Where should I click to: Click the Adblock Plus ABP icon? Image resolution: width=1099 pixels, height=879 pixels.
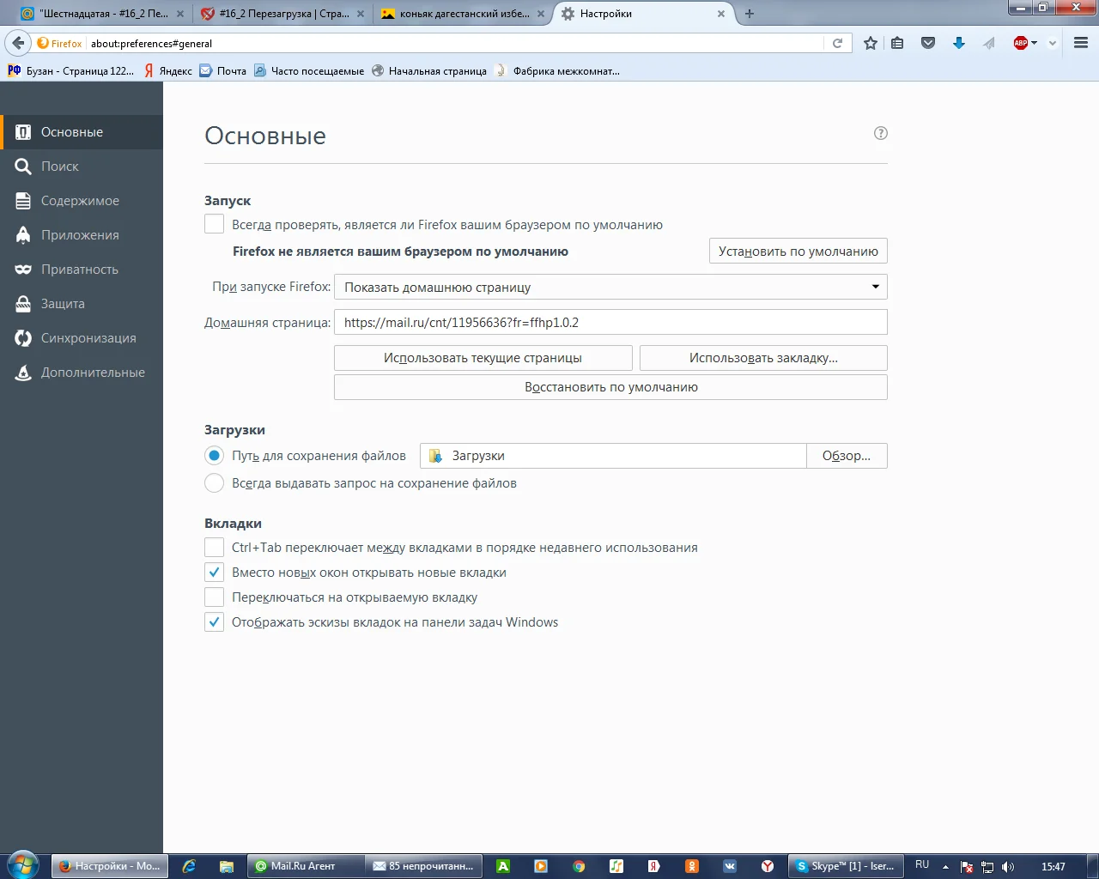point(1021,43)
